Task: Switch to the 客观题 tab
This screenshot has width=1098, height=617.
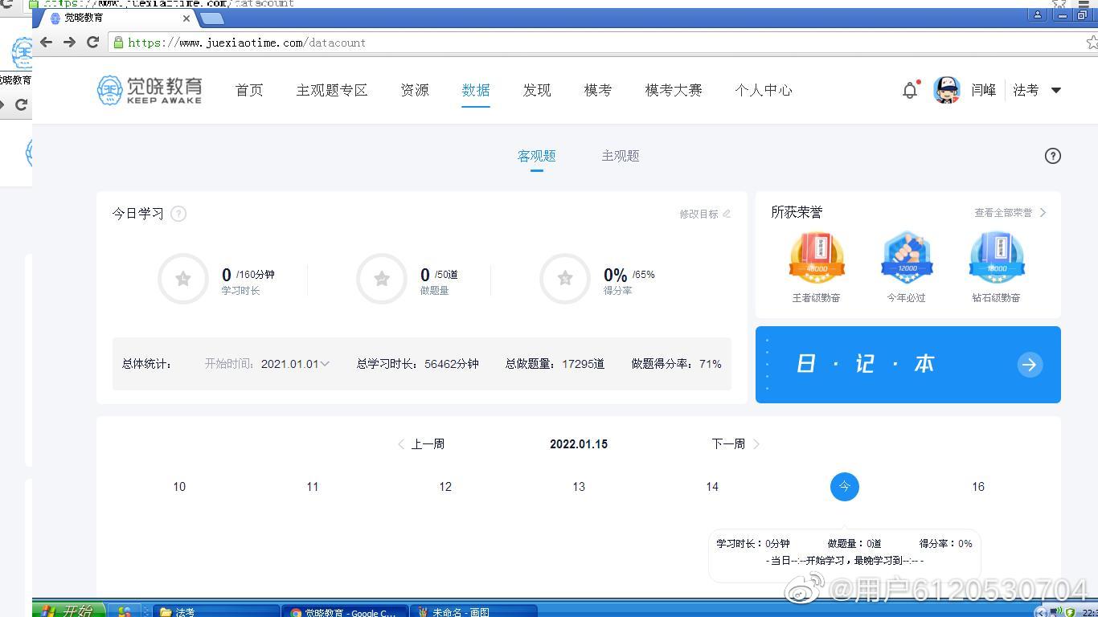Action: point(537,156)
